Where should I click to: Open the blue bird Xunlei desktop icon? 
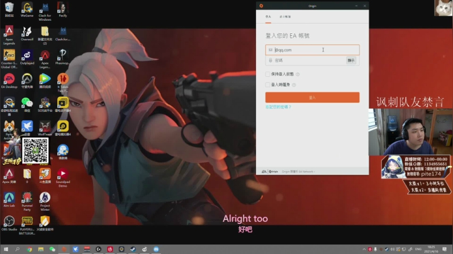[27, 128]
